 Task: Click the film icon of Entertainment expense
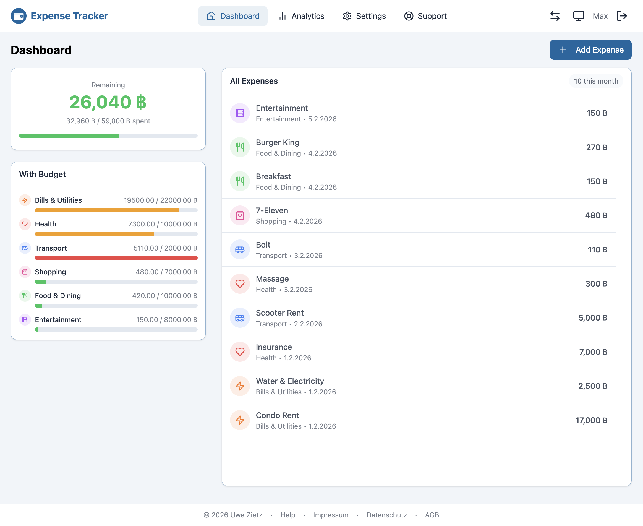240,113
